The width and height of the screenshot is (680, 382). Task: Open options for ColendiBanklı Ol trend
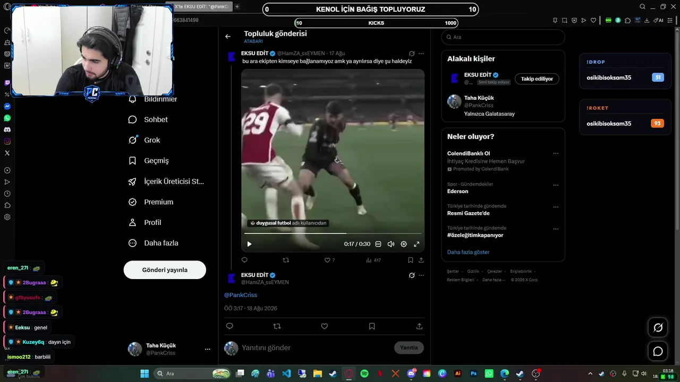click(x=556, y=153)
